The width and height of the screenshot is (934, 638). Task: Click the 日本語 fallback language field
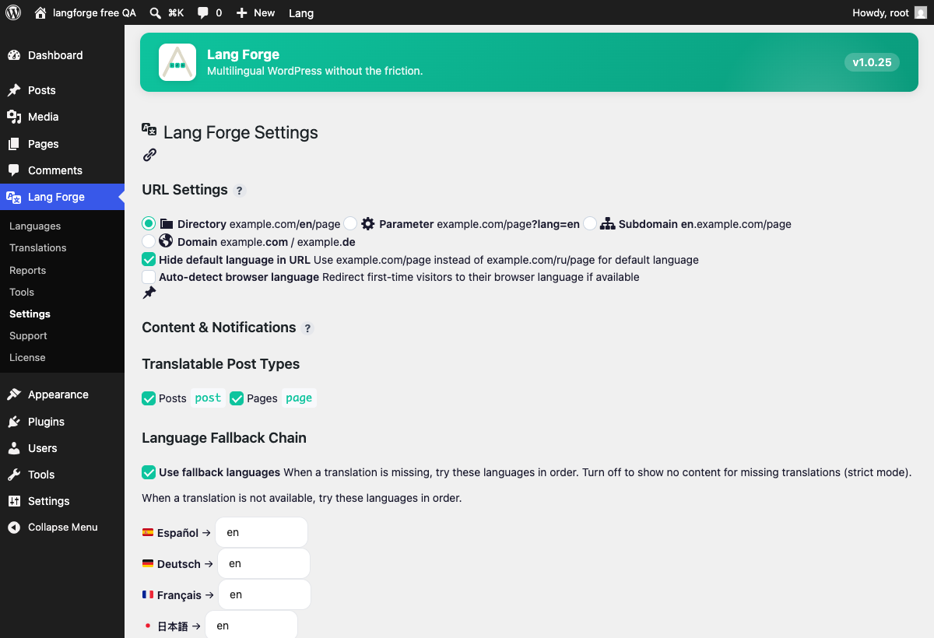click(x=251, y=626)
